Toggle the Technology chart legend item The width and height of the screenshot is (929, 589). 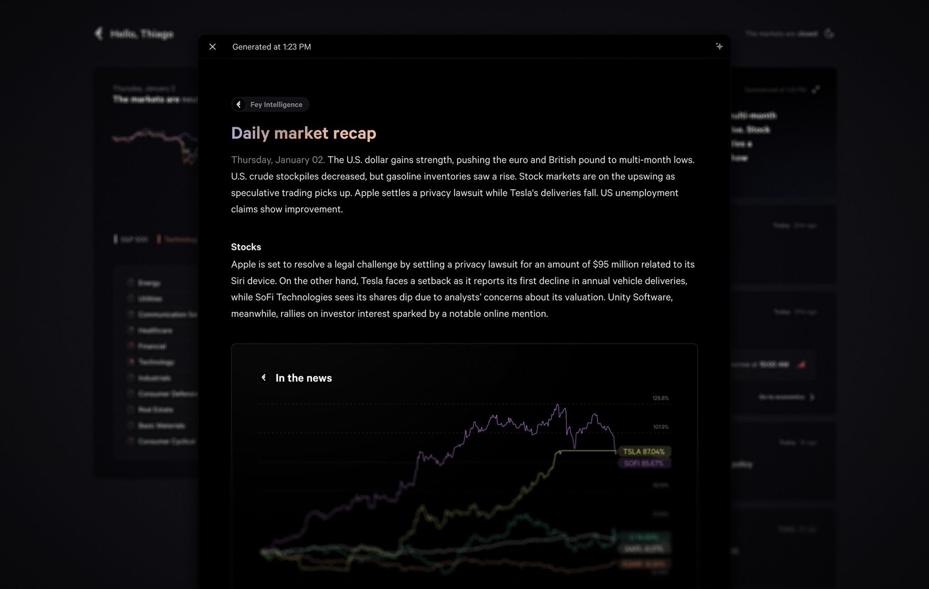point(177,239)
